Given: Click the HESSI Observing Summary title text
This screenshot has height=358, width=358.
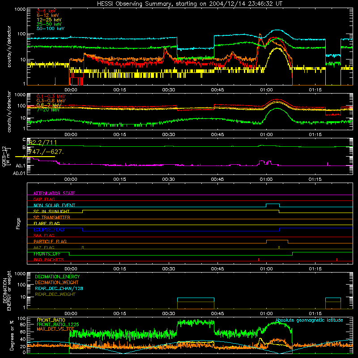Looking at the screenshot, I should (189, 4).
